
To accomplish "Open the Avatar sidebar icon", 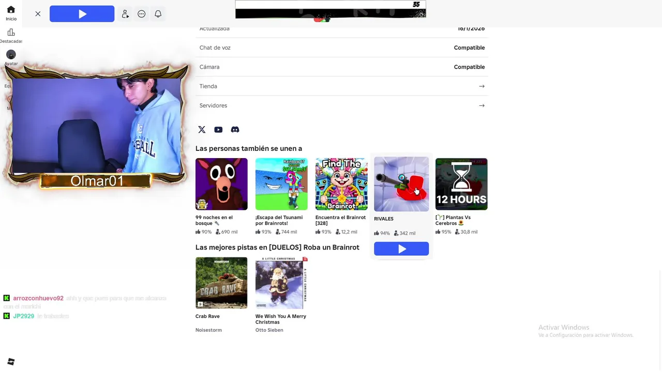I will point(11,54).
